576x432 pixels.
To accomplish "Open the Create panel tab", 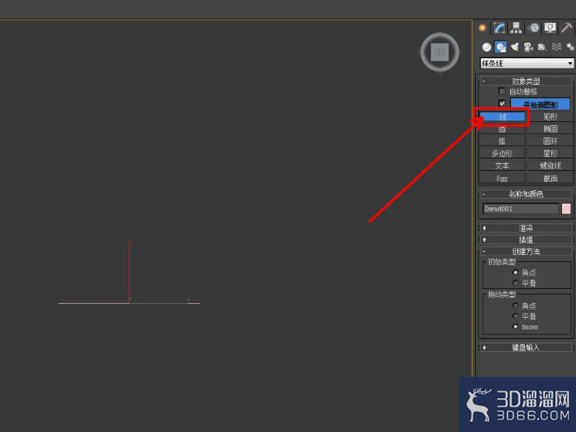I will tap(482, 28).
